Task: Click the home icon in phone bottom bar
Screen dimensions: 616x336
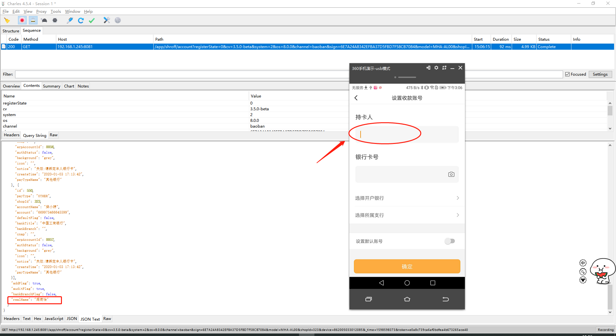Action: click(407, 299)
